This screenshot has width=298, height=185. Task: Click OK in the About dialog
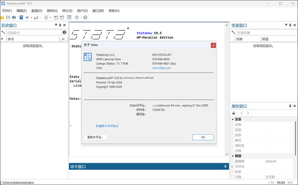[203, 137]
